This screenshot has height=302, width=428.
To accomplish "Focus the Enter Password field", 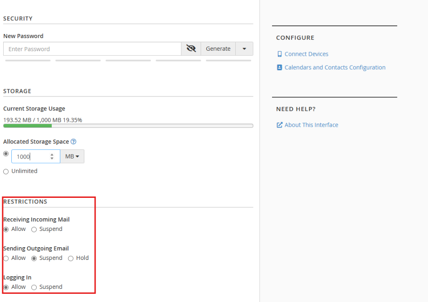I will (x=92, y=49).
